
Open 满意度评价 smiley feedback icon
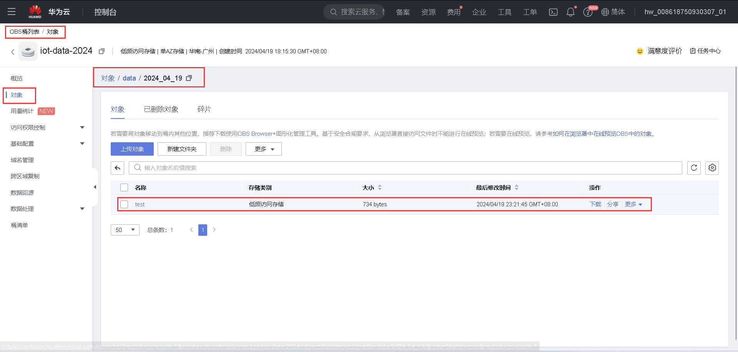(639, 51)
